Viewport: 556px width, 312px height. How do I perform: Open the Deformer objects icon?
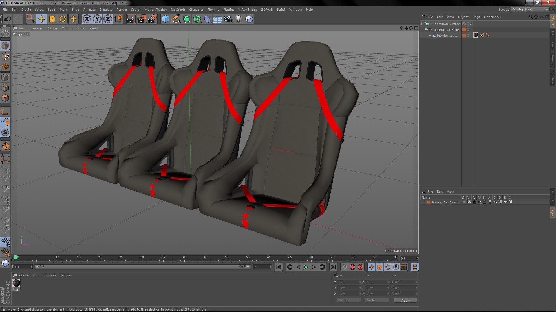[207, 19]
